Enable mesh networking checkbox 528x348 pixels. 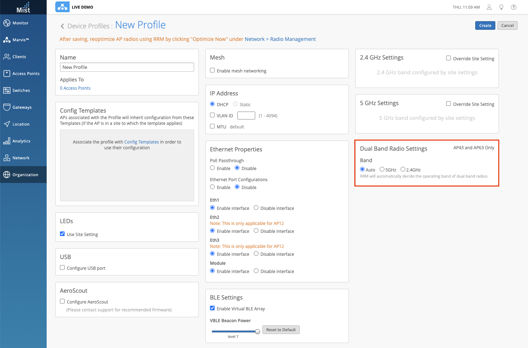212,70
